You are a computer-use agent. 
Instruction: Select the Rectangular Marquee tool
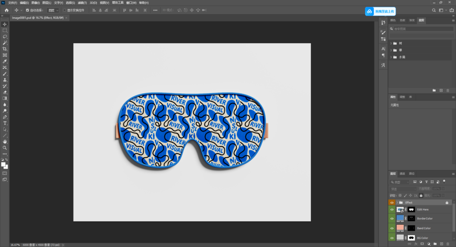click(x=4, y=31)
